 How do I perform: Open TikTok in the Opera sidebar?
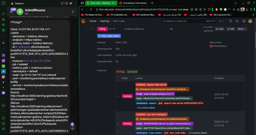point(3,82)
